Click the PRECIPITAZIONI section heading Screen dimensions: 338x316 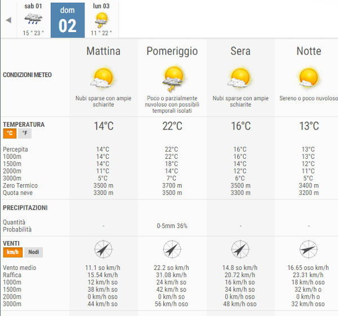pyautogui.click(x=25, y=208)
